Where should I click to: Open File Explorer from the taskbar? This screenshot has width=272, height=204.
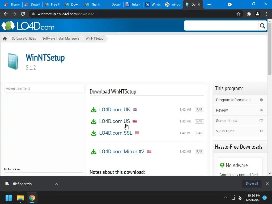click(20, 198)
